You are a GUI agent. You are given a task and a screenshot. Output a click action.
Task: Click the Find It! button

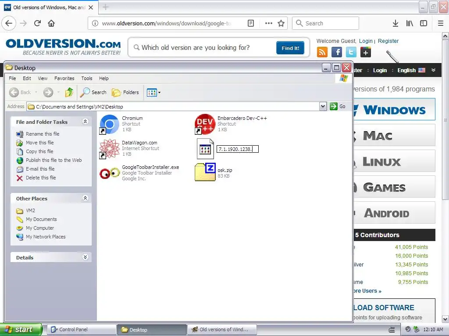[x=290, y=48]
